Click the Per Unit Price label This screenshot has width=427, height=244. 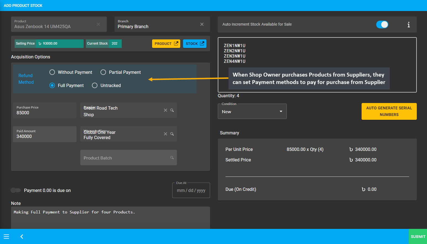click(239, 149)
